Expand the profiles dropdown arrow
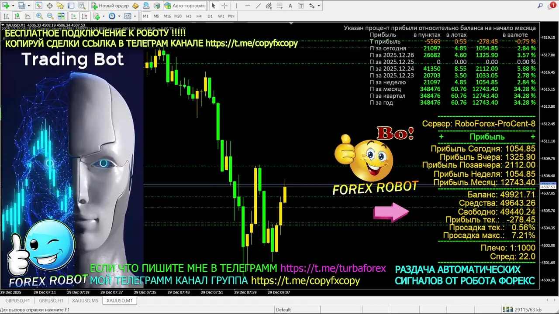 (x=29, y=6)
